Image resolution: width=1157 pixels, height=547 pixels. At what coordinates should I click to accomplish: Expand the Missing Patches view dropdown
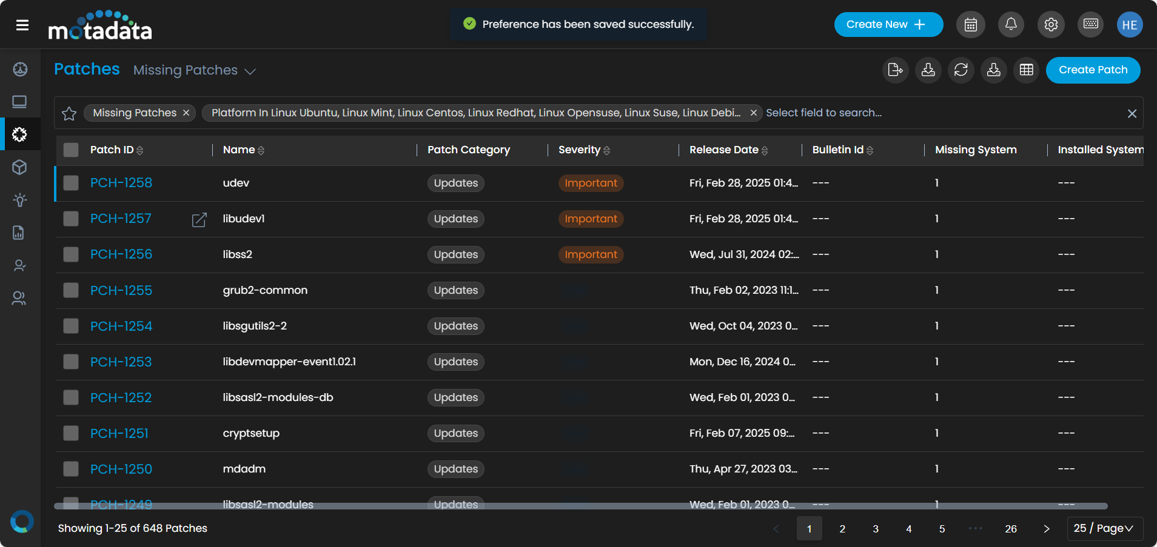point(250,71)
